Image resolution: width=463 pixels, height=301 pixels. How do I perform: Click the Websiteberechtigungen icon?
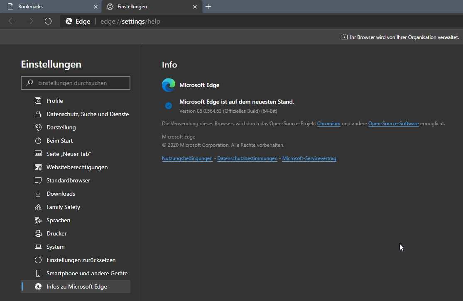38,167
